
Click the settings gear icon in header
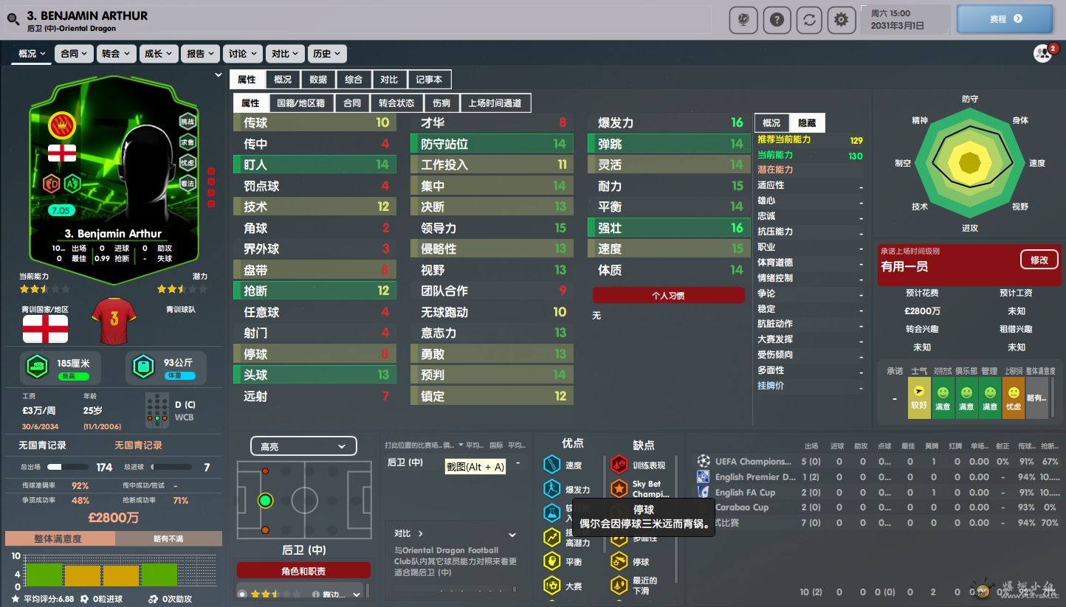pyautogui.click(x=841, y=20)
